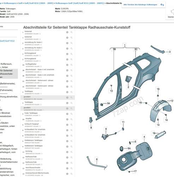The image size is (174, 177).
Task: Click callout 3C on the diagram
Action: (136, 49)
